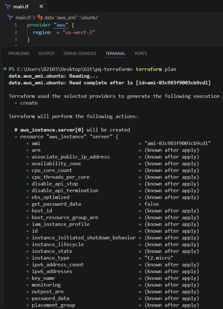Click the outpost_arn attribute

48,292
